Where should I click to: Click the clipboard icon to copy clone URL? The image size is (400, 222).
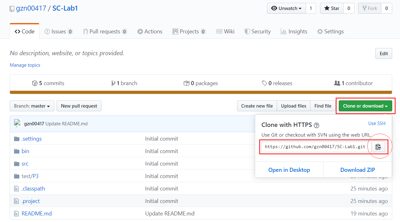378,147
